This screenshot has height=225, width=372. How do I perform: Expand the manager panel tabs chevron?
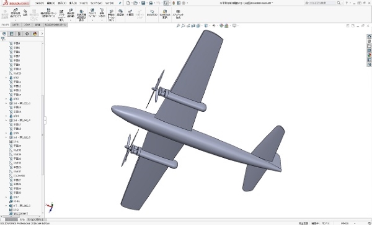pyautogui.click(x=42, y=34)
